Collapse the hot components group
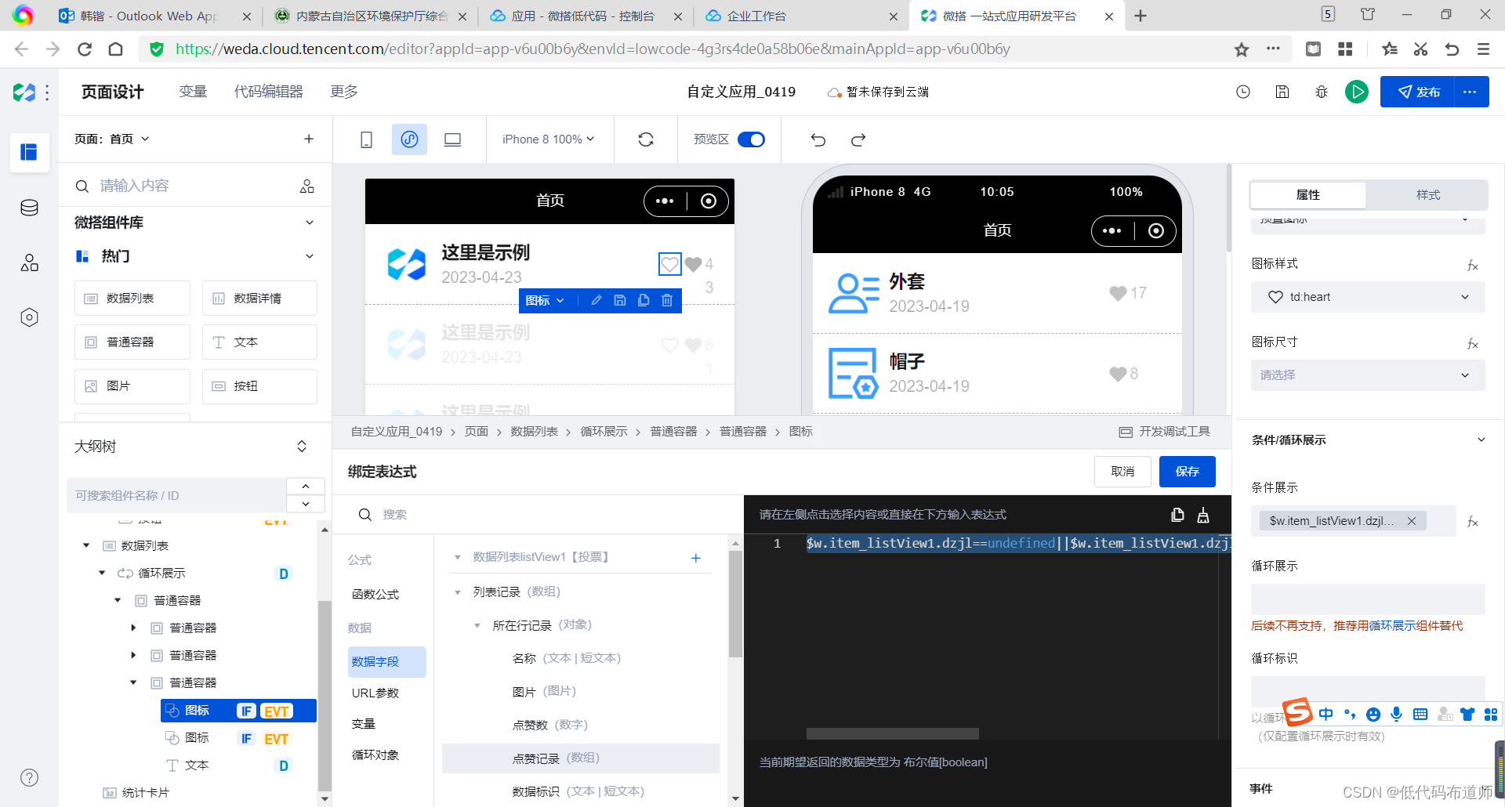Image resolution: width=1505 pixels, height=807 pixels. (309, 256)
